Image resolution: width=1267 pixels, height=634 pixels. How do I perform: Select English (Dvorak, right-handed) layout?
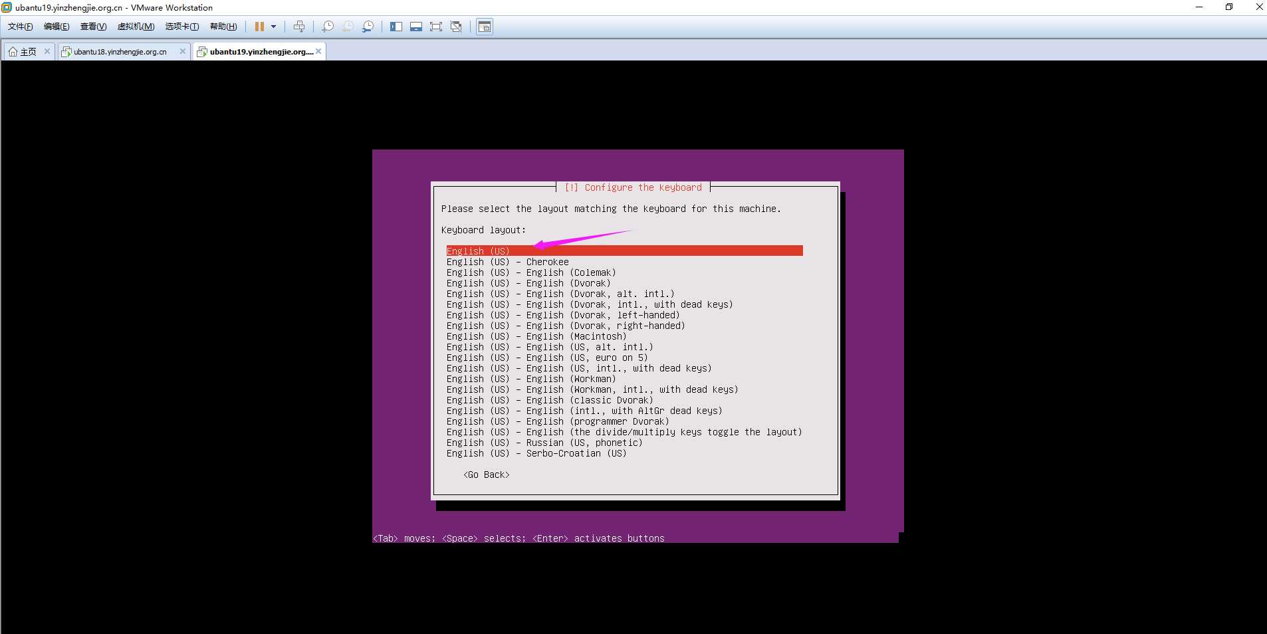566,326
